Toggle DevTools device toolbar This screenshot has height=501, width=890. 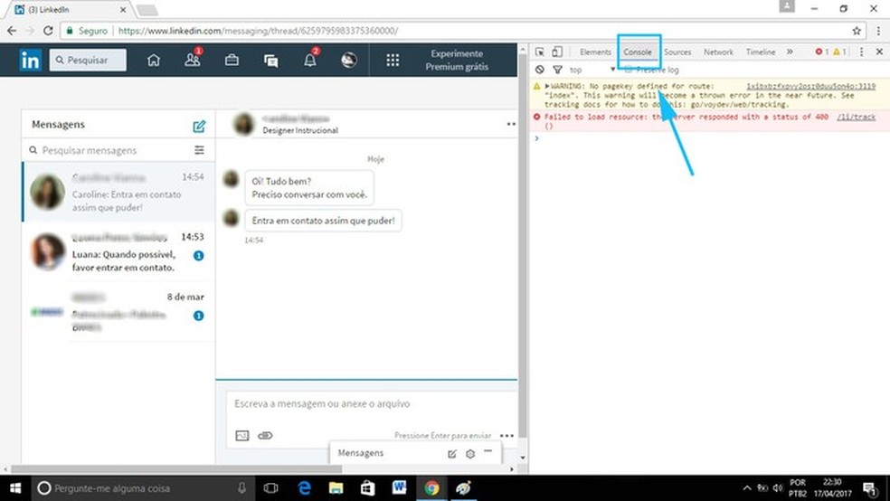coord(557,52)
